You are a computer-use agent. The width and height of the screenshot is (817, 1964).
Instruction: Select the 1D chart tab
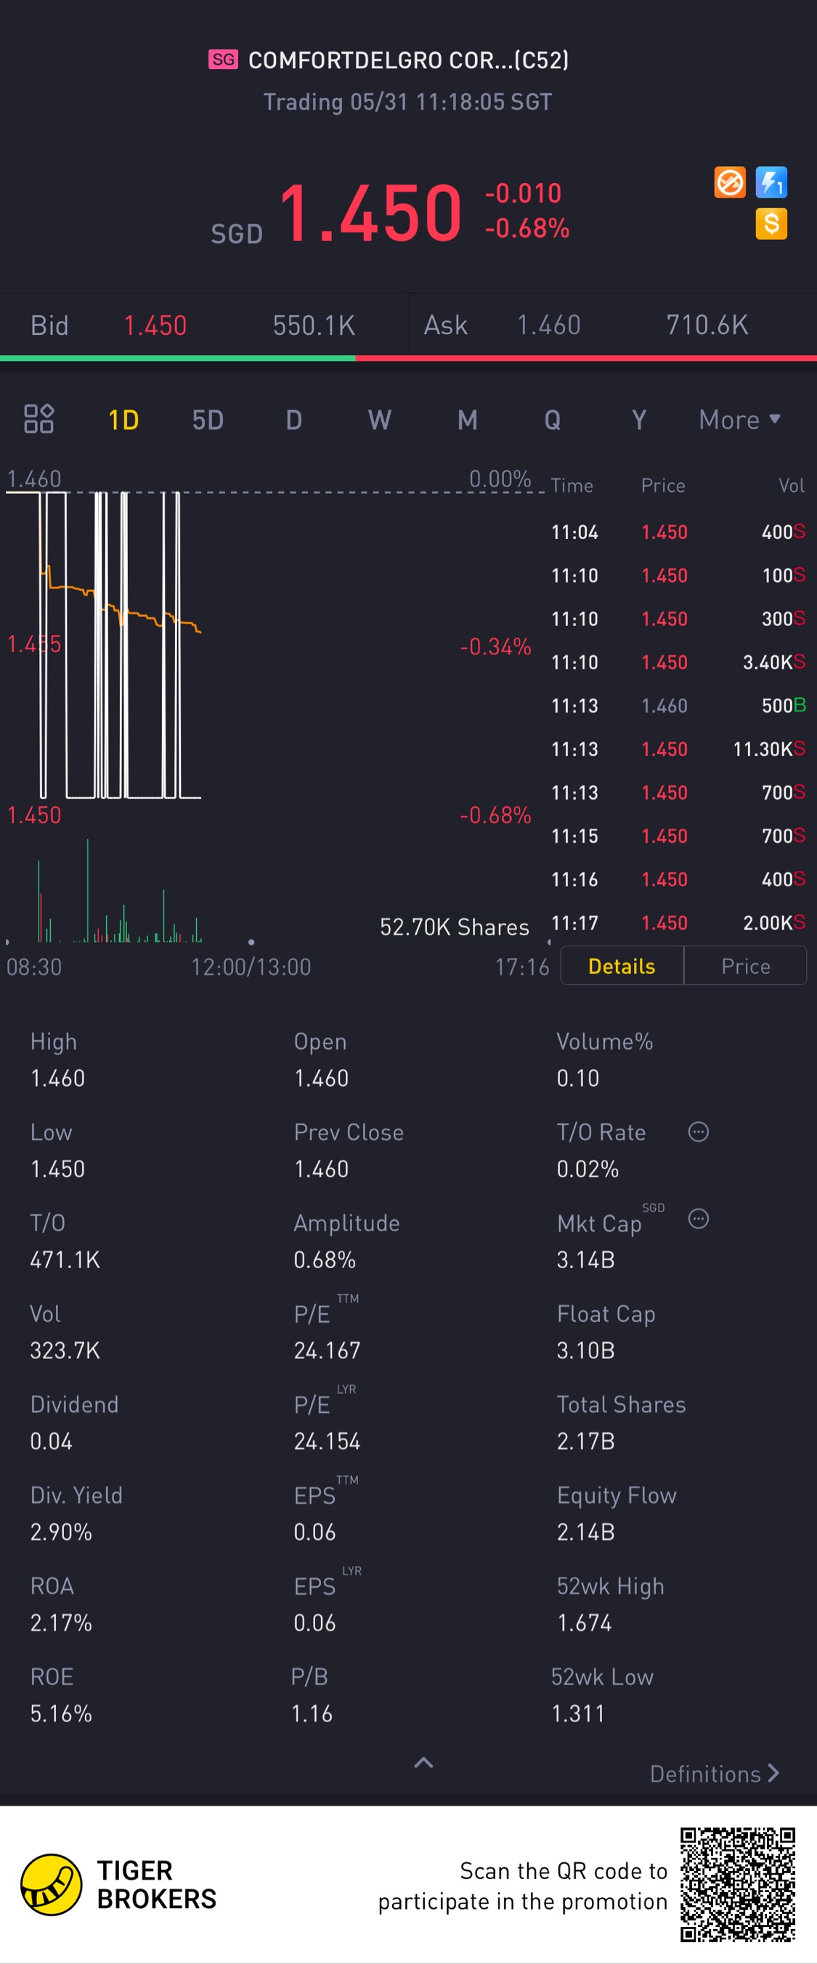pyautogui.click(x=123, y=419)
